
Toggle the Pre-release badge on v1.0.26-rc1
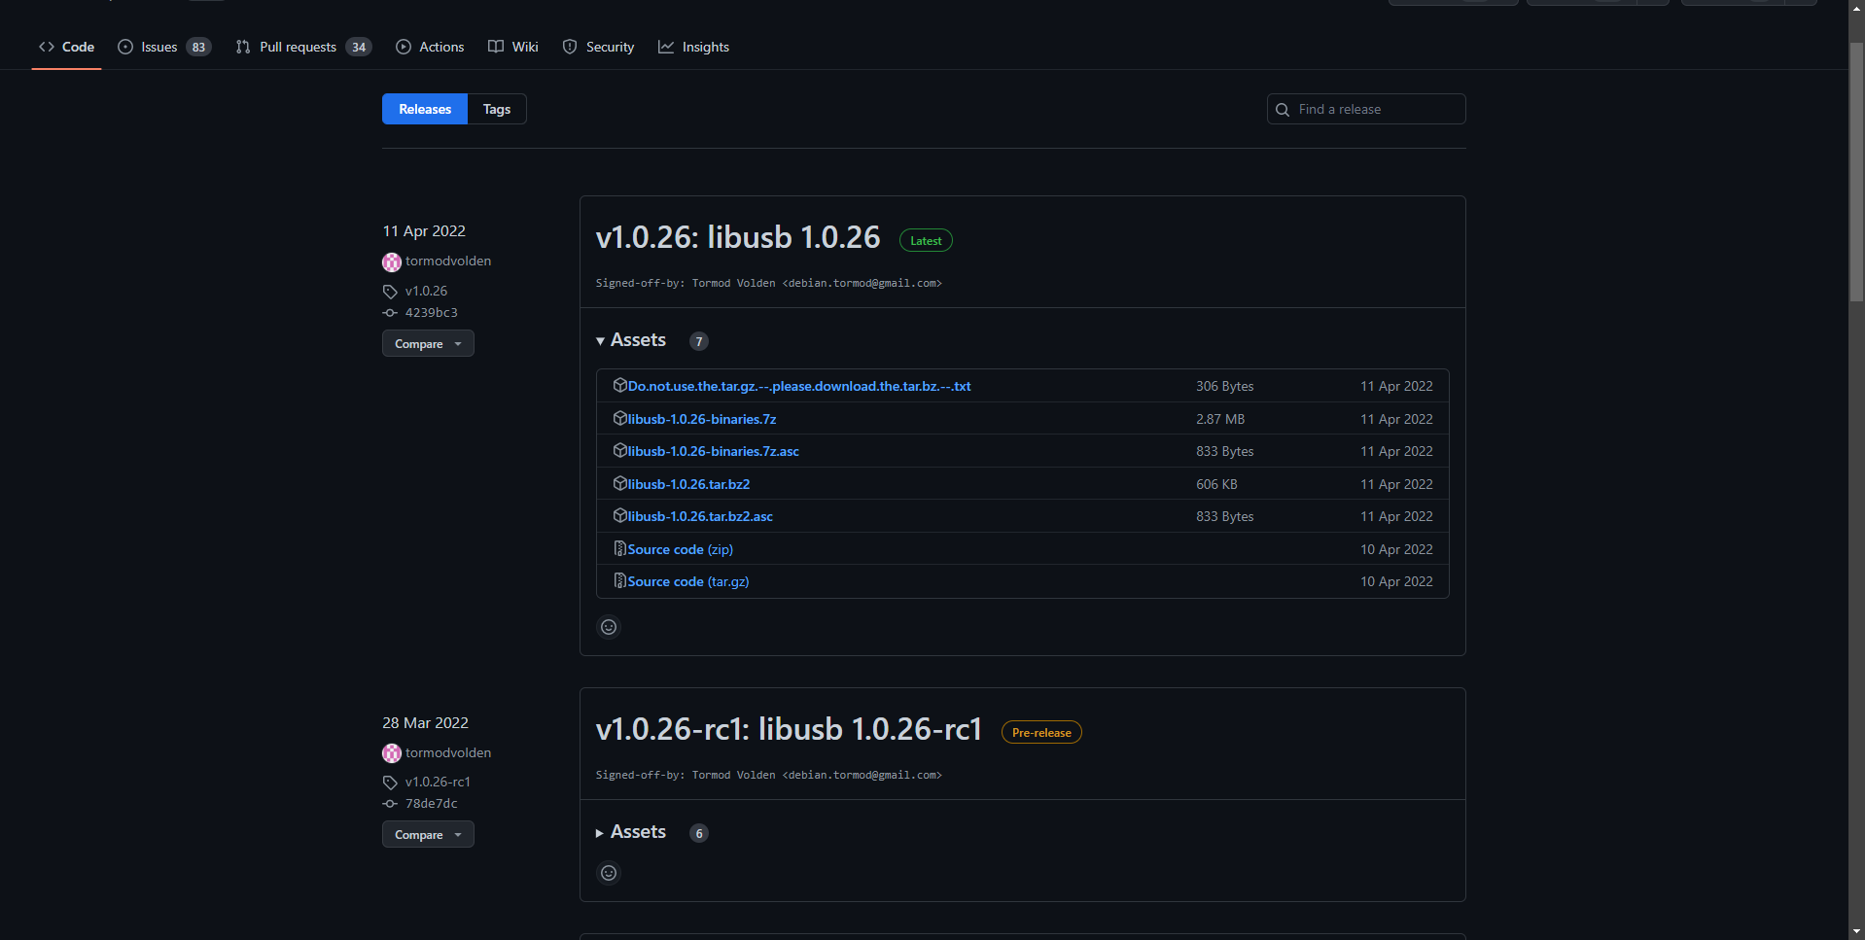click(1041, 732)
